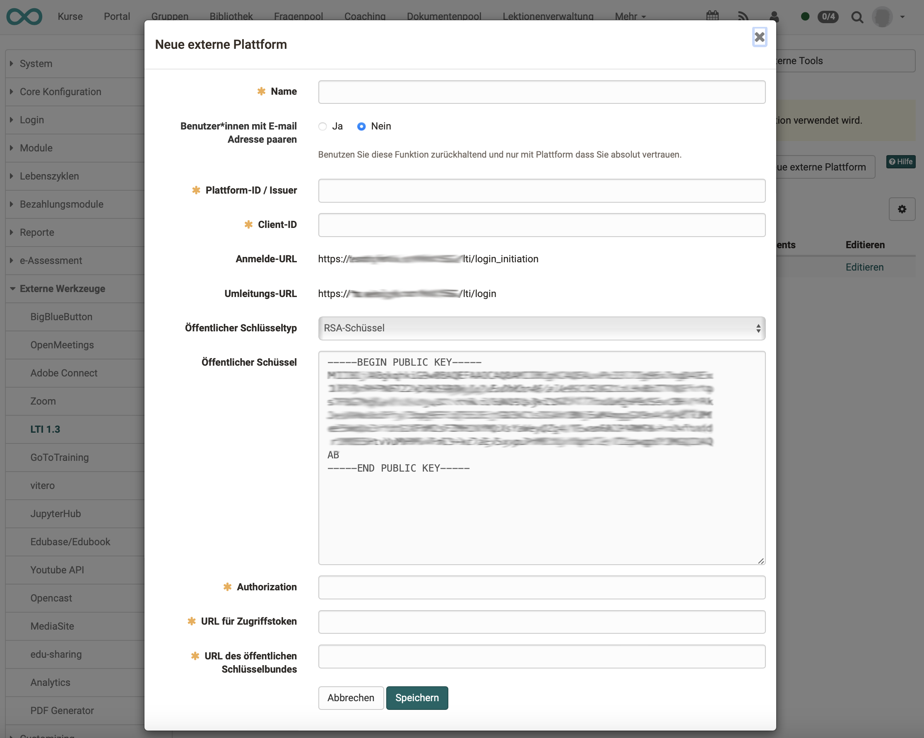Select Nein for pairing users by email
This screenshot has height=738, width=924.
click(x=361, y=126)
